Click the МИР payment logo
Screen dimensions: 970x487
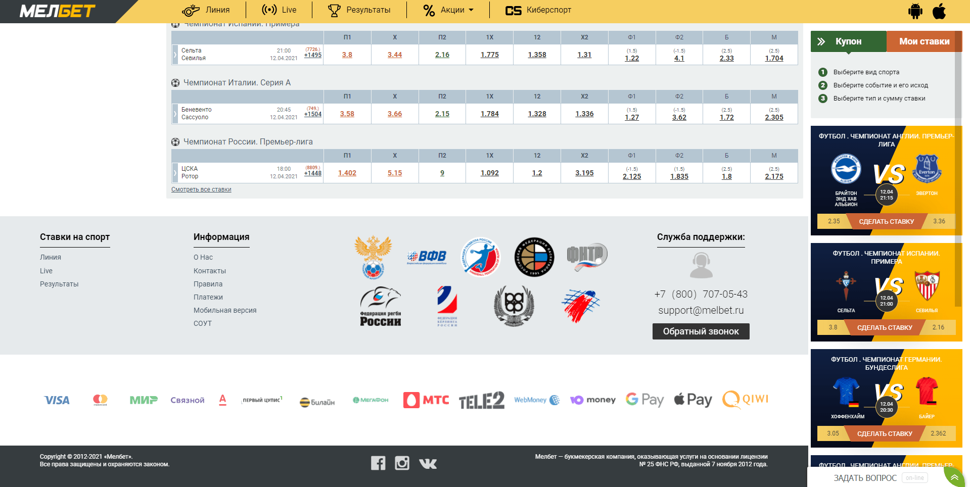[x=144, y=400]
